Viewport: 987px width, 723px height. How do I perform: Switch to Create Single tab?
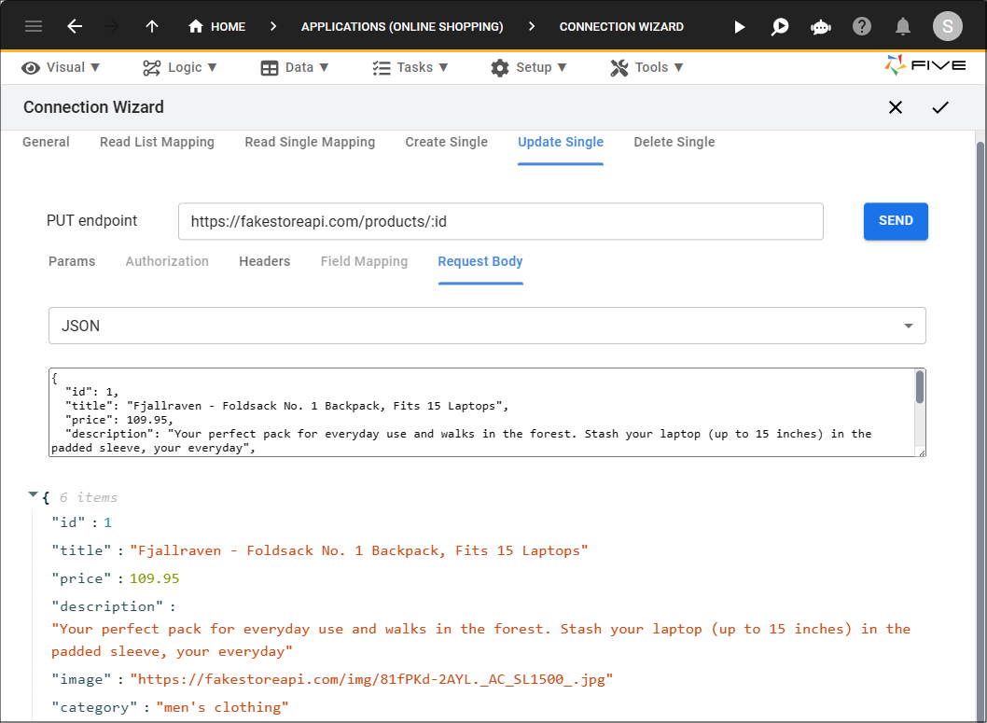coord(446,142)
